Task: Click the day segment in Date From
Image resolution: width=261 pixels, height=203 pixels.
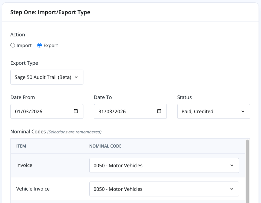Action: pos(18,112)
